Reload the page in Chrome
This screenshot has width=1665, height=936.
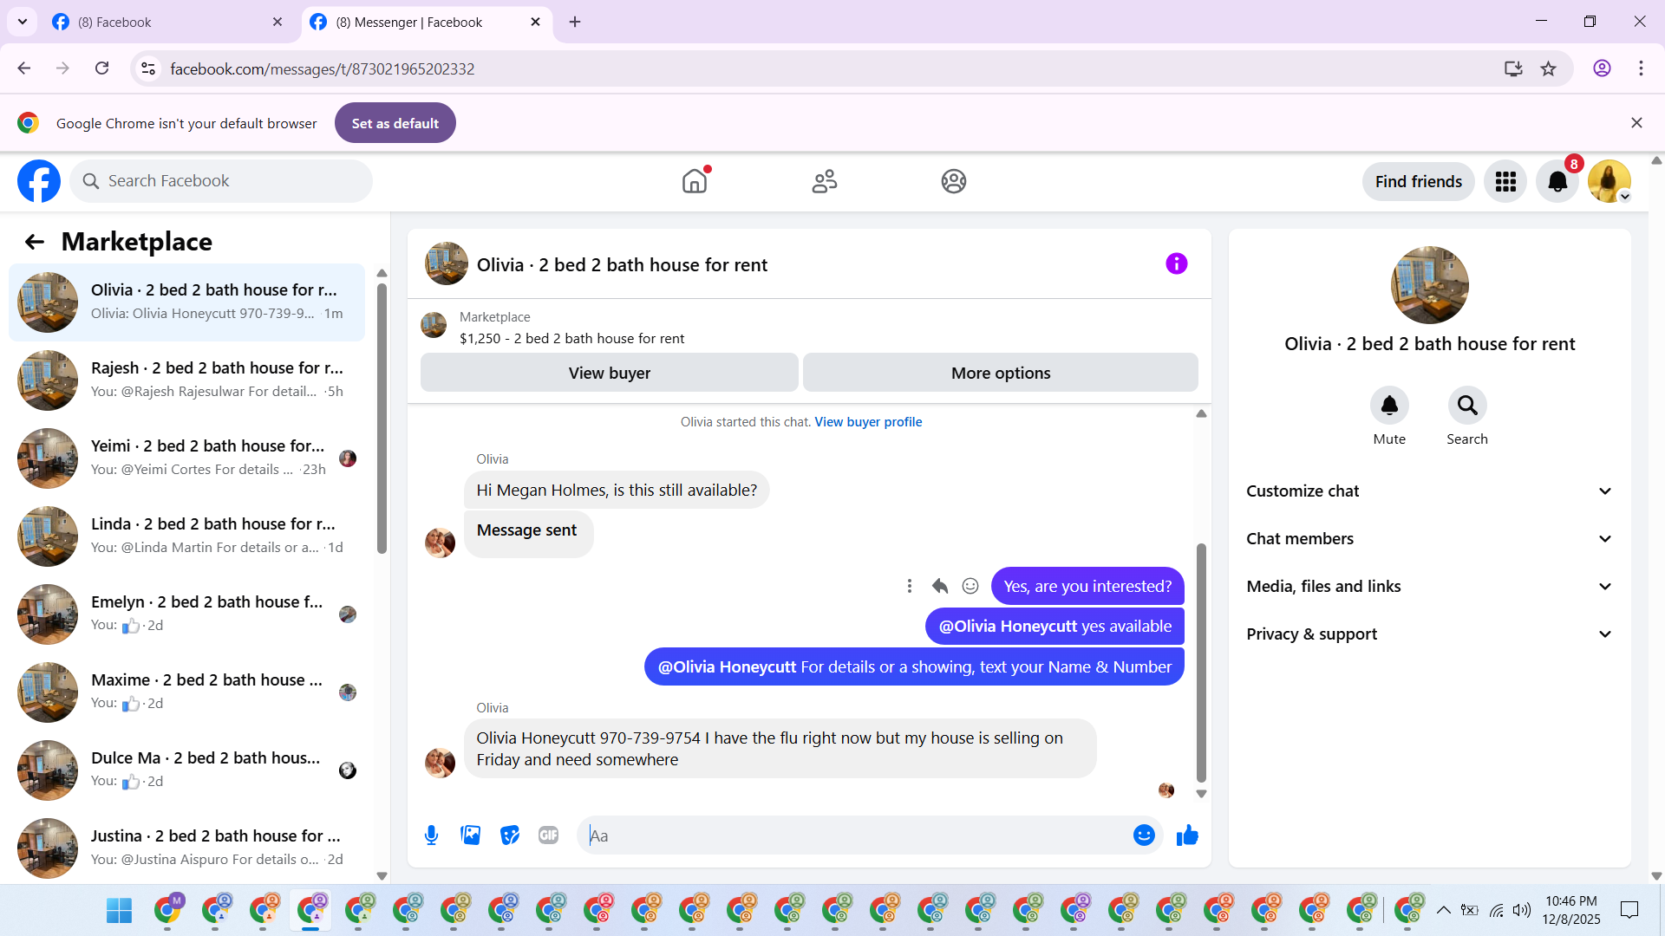point(102,68)
